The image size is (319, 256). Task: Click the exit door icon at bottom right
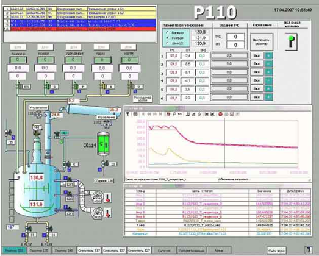[x=309, y=250]
